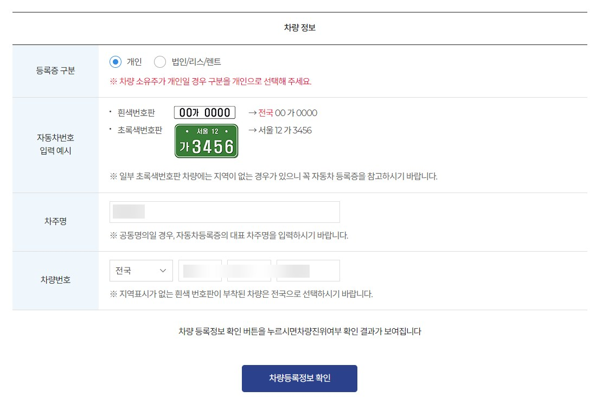
Task: Click the last vehicle number input box
Action: tap(307, 271)
